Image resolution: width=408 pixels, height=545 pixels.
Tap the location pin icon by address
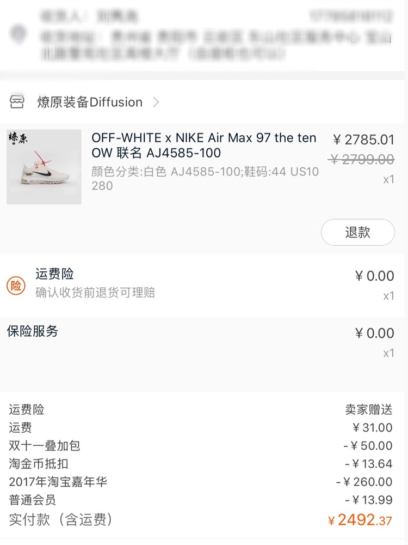pos(18,34)
